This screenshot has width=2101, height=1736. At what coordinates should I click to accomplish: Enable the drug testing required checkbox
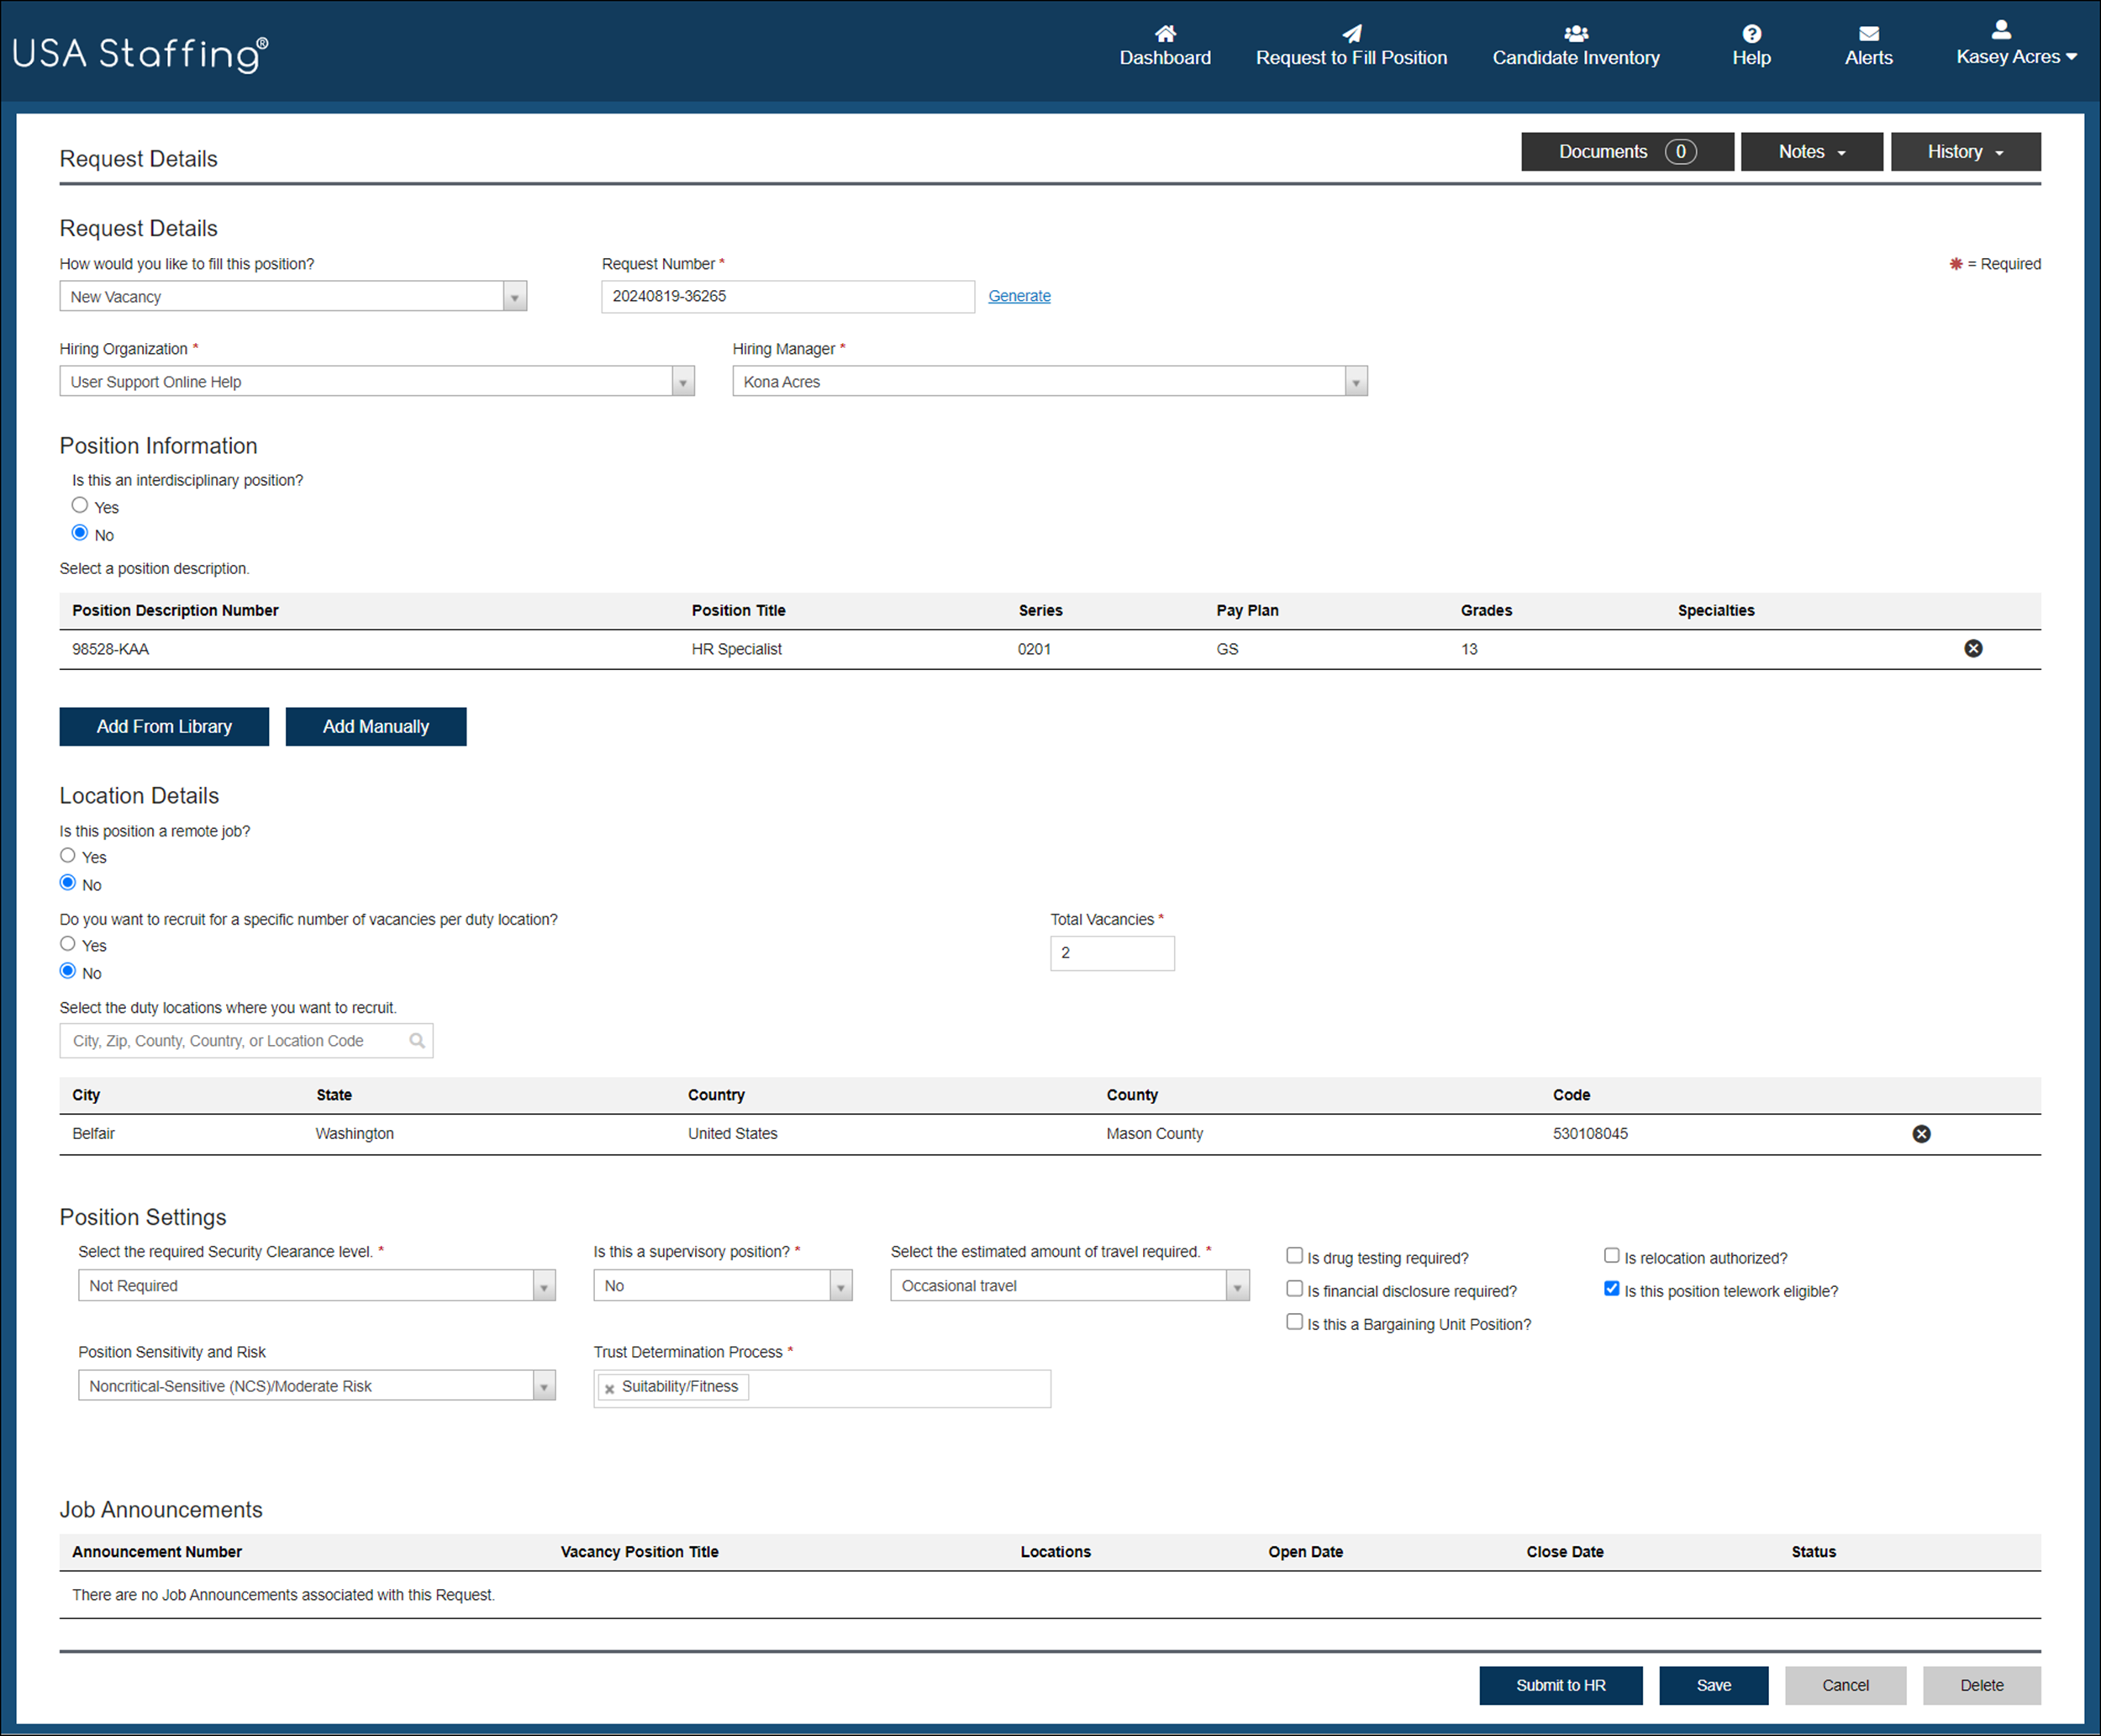click(1293, 1255)
